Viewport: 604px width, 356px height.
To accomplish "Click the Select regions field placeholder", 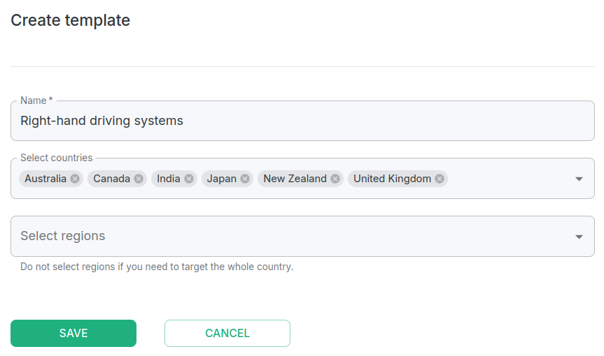I will pyautogui.click(x=63, y=236).
